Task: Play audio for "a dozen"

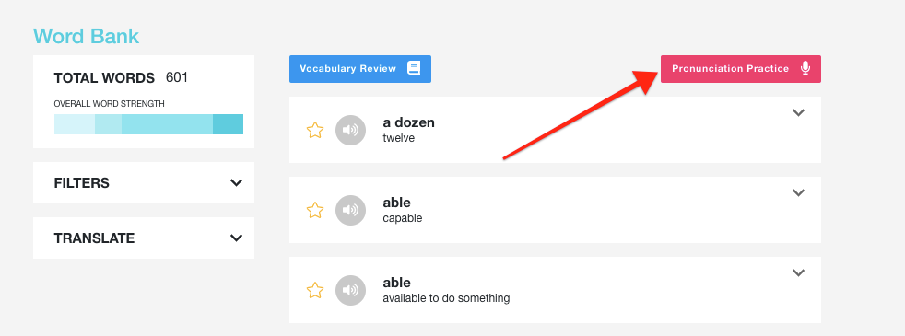Action: 350,130
